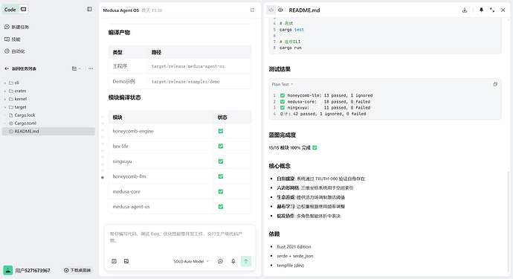Click the Medusa Agent OS chat title
Image resolution: width=513 pixels, height=279 pixels.
click(x=120, y=10)
